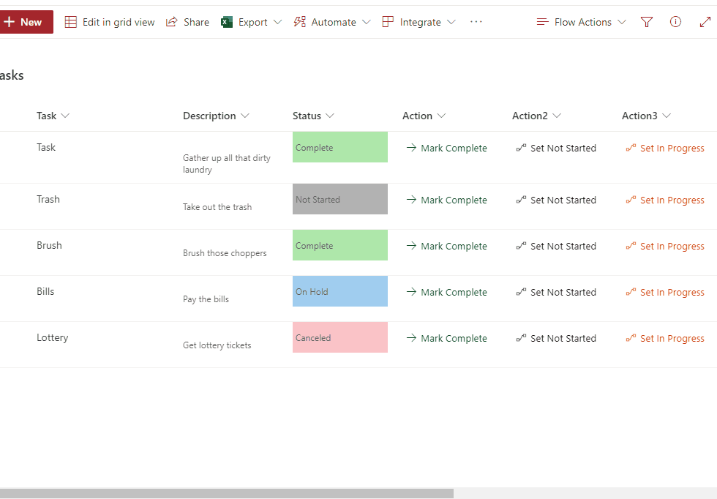This screenshot has height=499, width=717.
Task: Set In Progress for the Lottery task
Action: click(x=665, y=338)
